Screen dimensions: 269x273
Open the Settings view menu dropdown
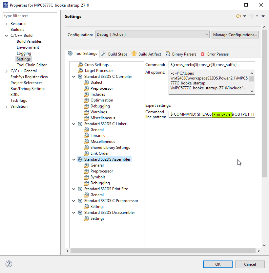[x=263, y=16]
